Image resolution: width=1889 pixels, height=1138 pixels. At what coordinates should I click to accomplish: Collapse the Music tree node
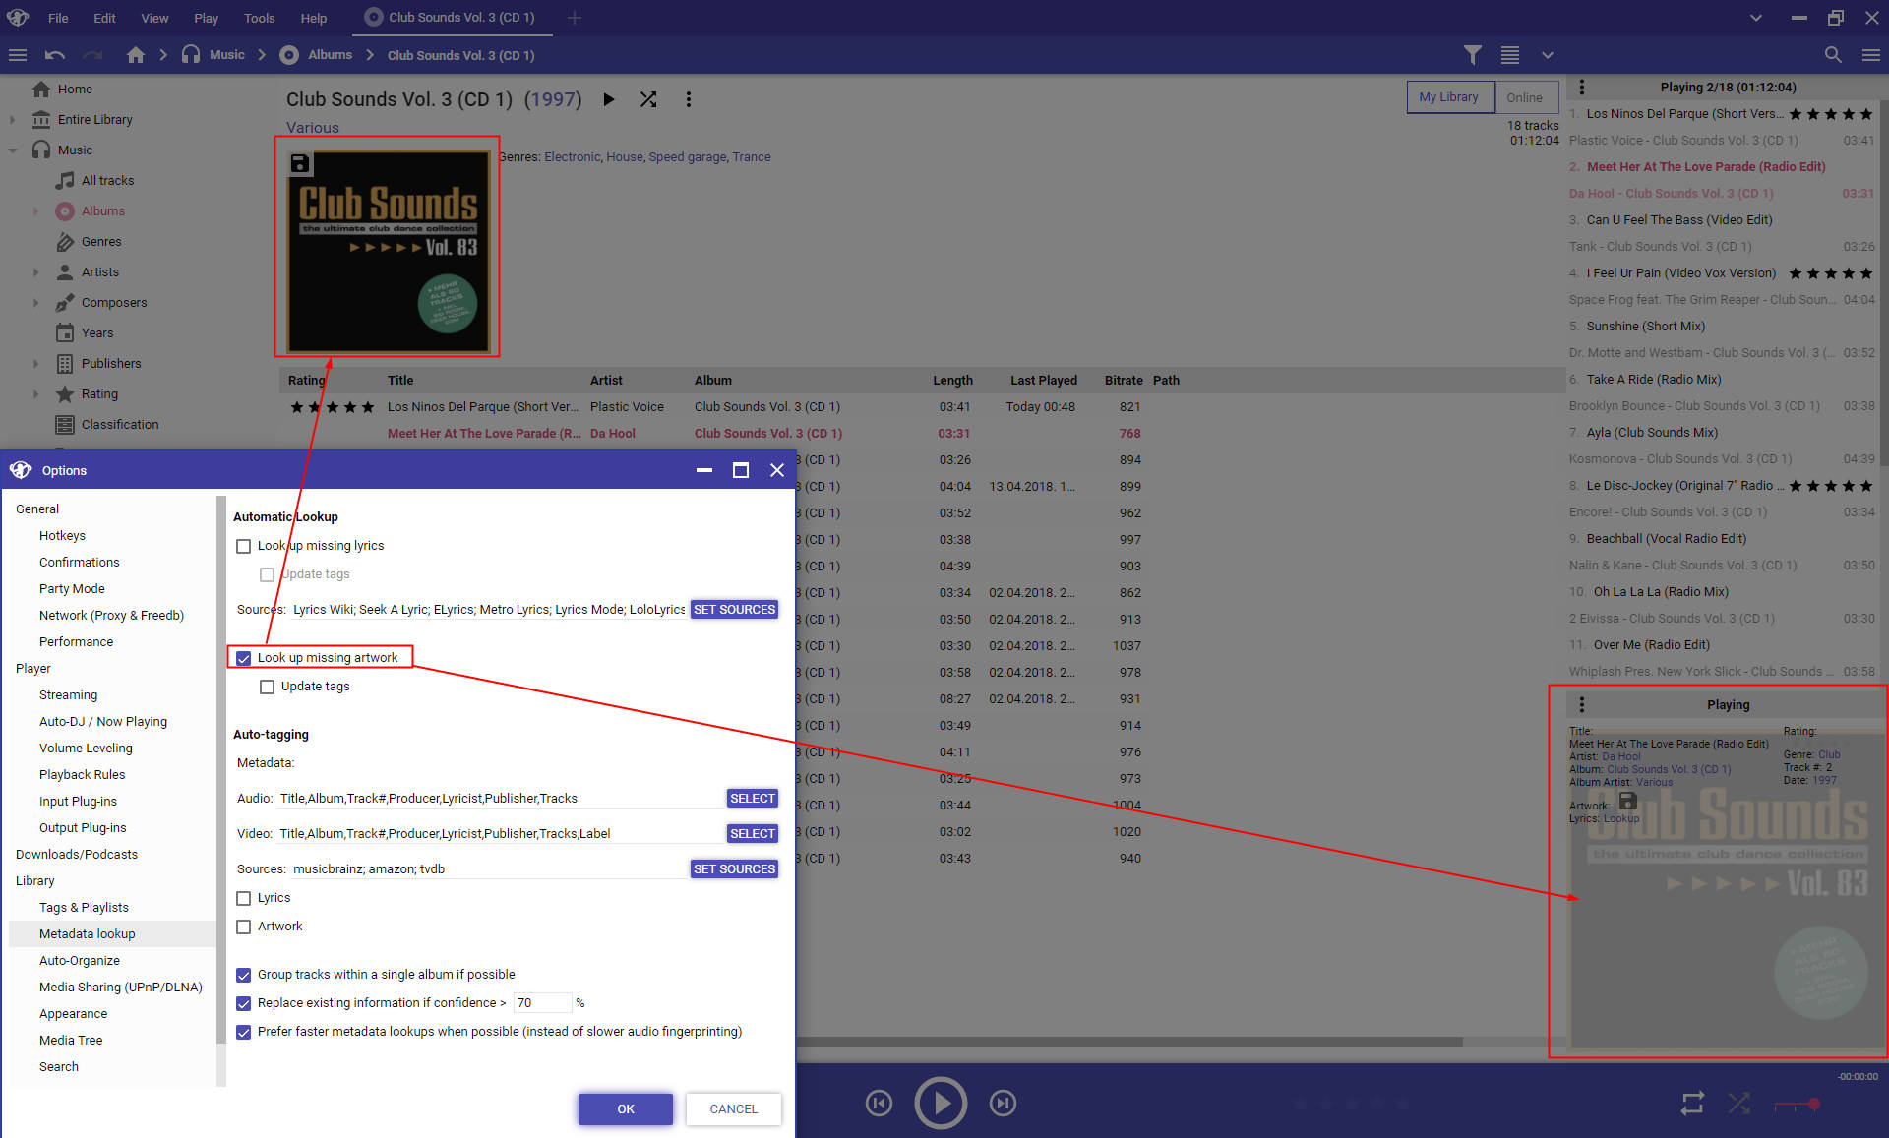13,150
